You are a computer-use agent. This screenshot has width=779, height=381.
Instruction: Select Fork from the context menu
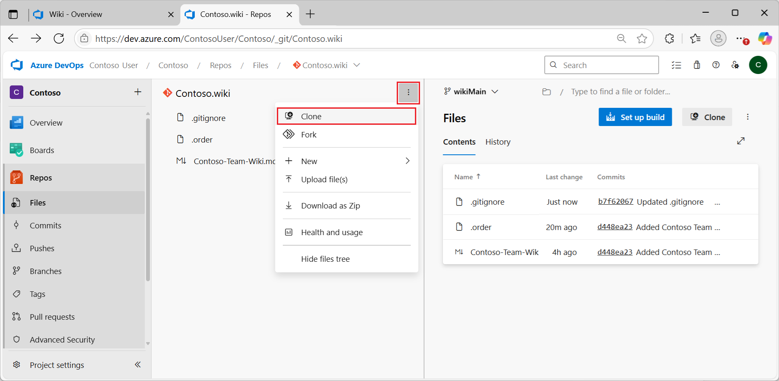click(x=309, y=134)
